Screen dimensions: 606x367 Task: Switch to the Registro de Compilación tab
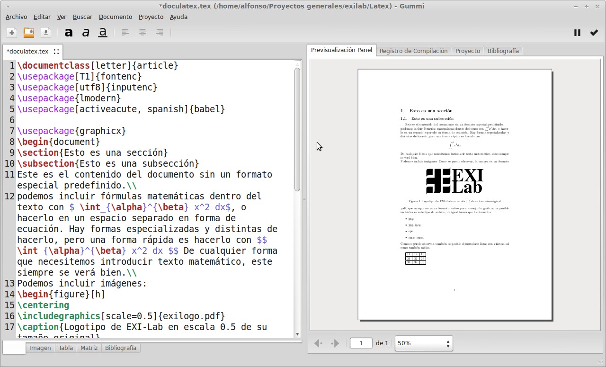coord(413,51)
